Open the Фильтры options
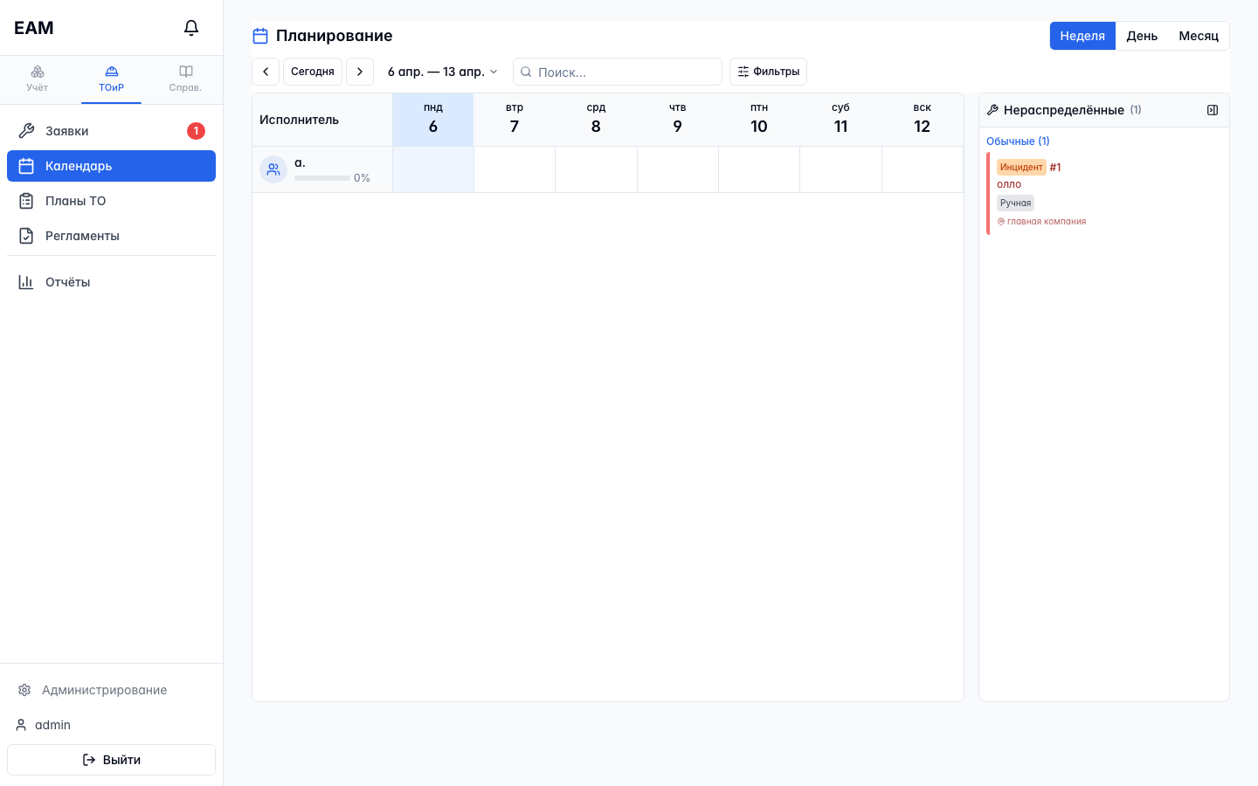The width and height of the screenshot is (1258, 786). 768,72
